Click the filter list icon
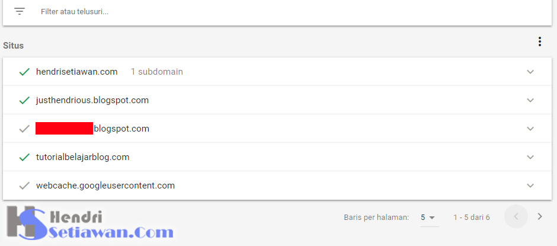Viewport: 557px width, 246px height. [x=20, y=11]
